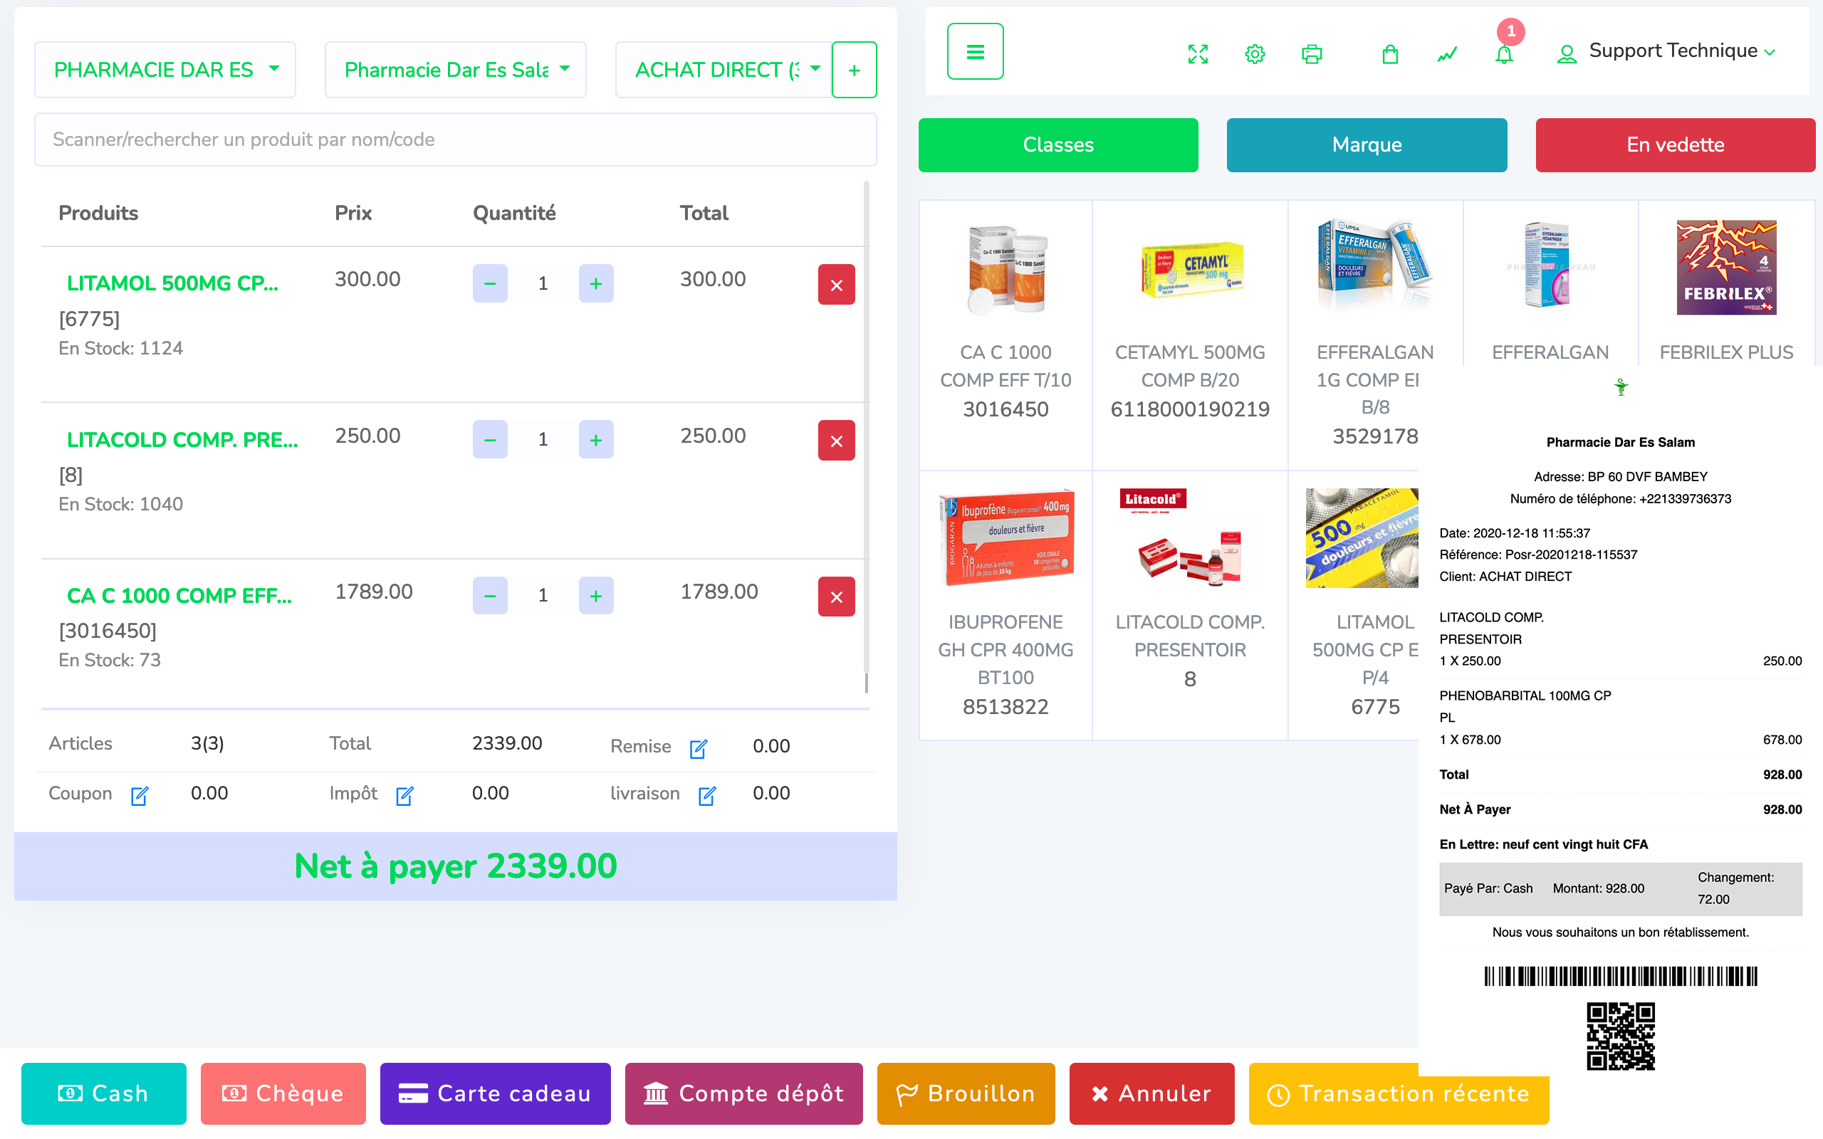Show the Classes category filter

[1057, 145]
